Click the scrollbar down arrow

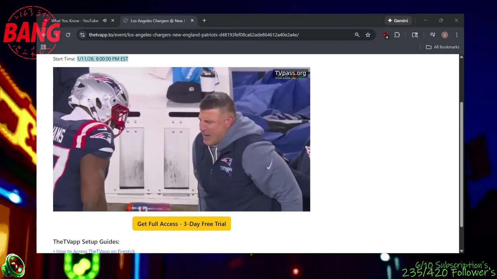click(461, 251)
